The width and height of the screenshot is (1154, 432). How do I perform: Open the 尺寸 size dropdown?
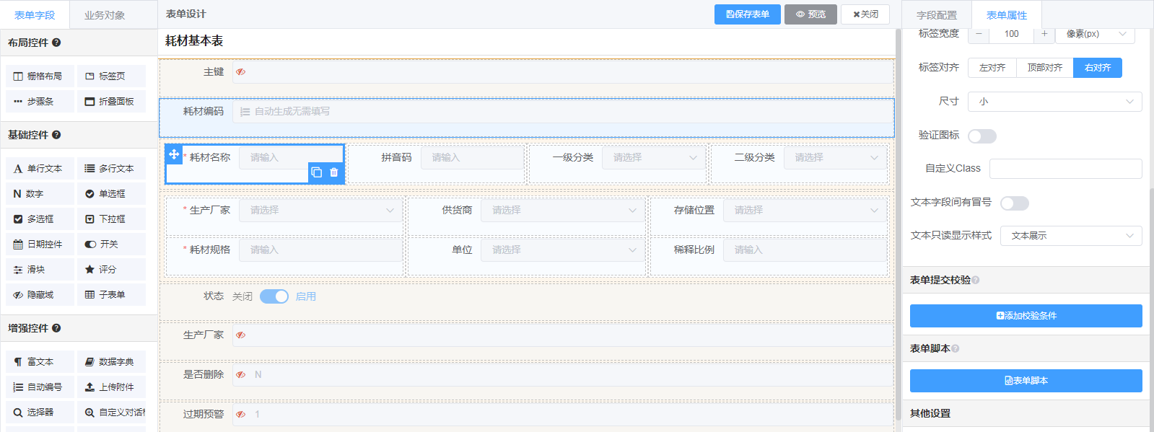[1054, 102]
